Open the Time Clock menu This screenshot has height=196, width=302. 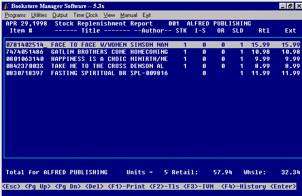[x=86, y=15]
